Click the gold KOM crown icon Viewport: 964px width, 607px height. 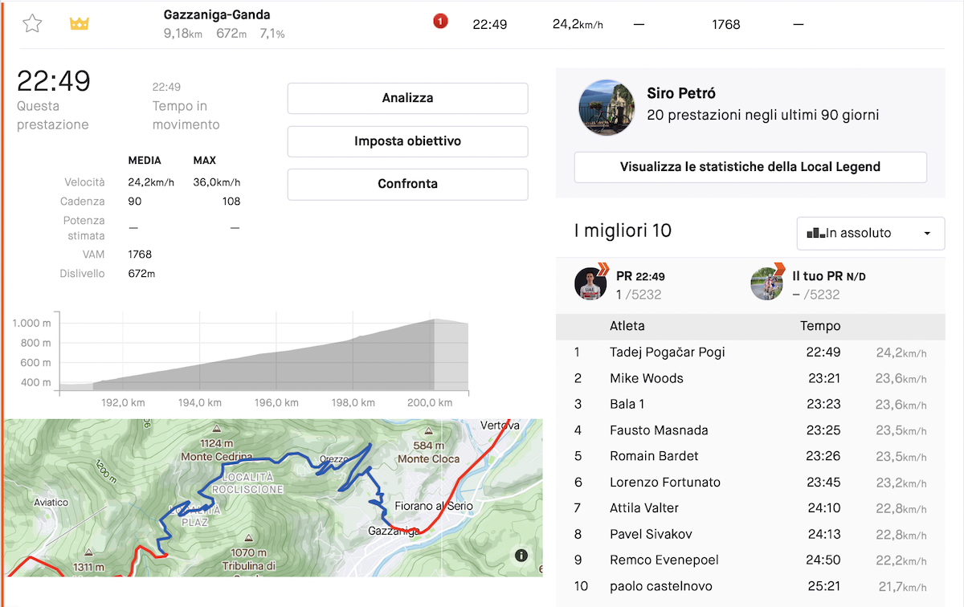(x=79, y=24)
